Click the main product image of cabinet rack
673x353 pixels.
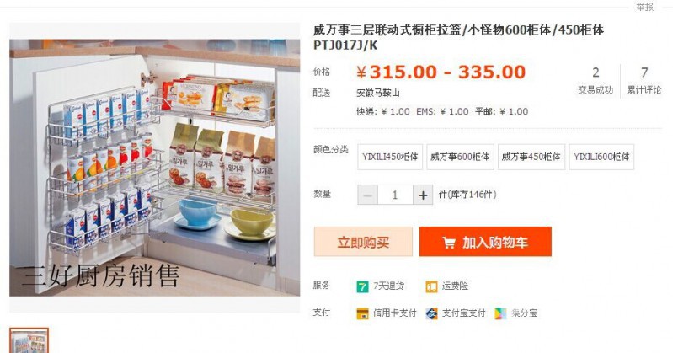click(x=154, y=168)
